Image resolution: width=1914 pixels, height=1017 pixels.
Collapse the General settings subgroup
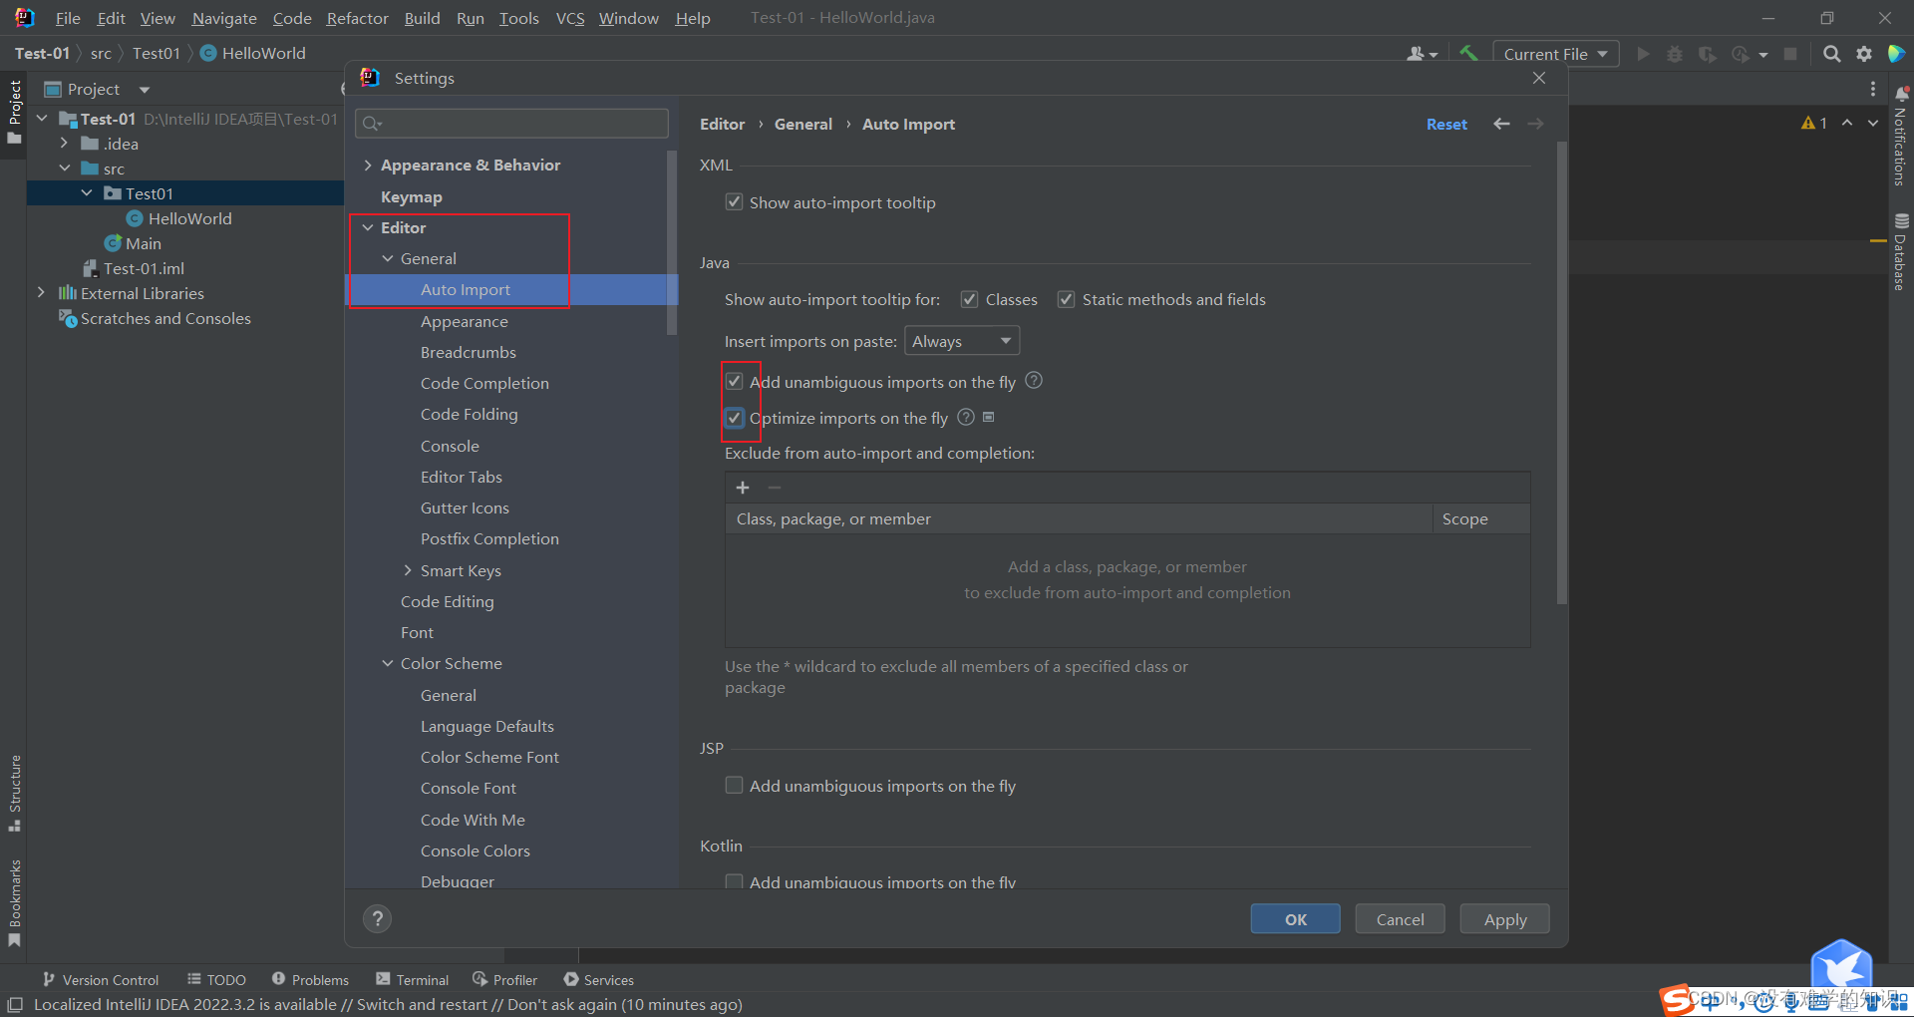tap(388, 258)
